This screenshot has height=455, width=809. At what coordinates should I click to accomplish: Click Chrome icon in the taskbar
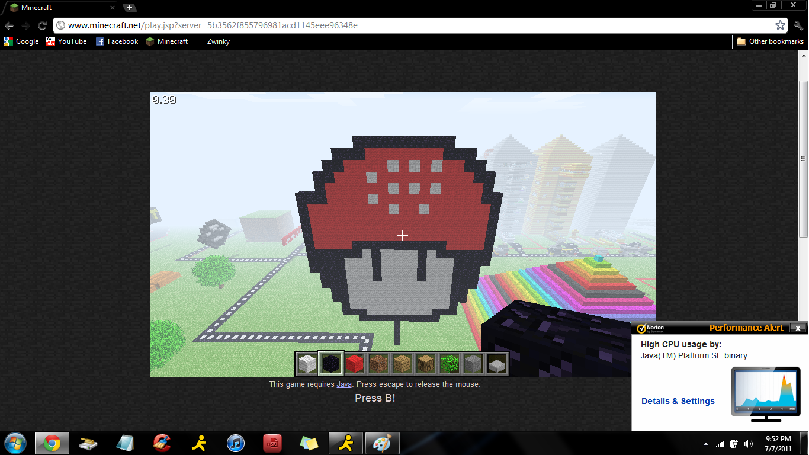52,443
